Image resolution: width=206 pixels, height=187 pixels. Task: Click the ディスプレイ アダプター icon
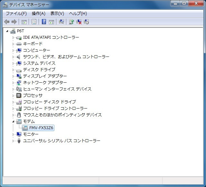tap(19, 76)
